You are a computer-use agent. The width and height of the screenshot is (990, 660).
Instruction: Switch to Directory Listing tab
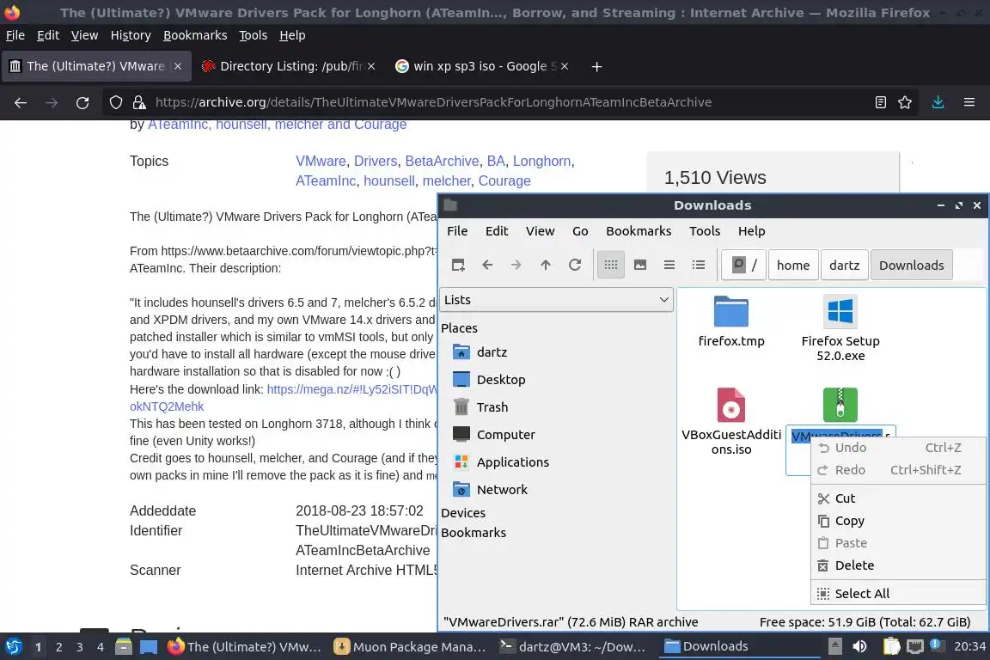pos(290,66)
